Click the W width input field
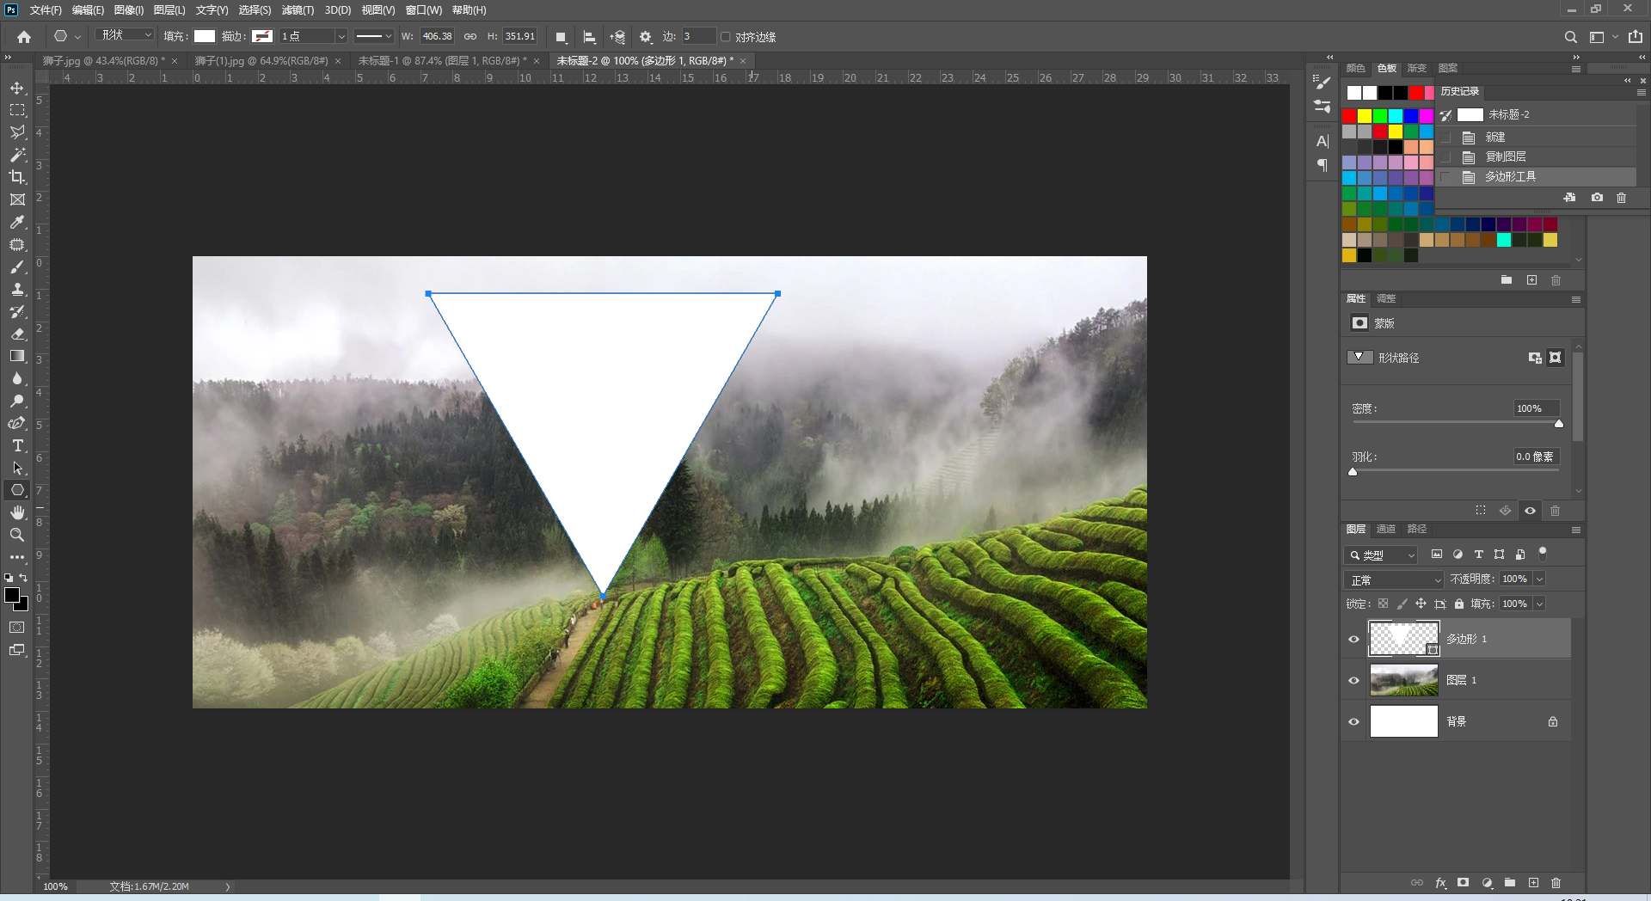The height and width of the screenshot is (901, 1651). 437,36
